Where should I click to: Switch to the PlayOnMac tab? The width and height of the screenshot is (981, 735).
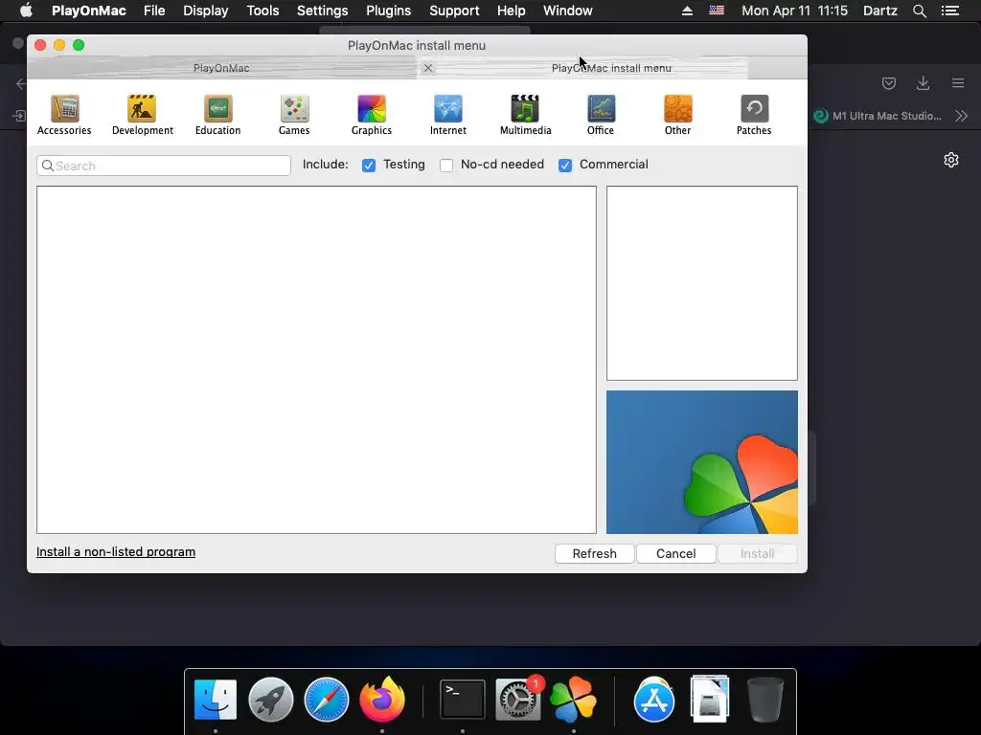(221, 68)
